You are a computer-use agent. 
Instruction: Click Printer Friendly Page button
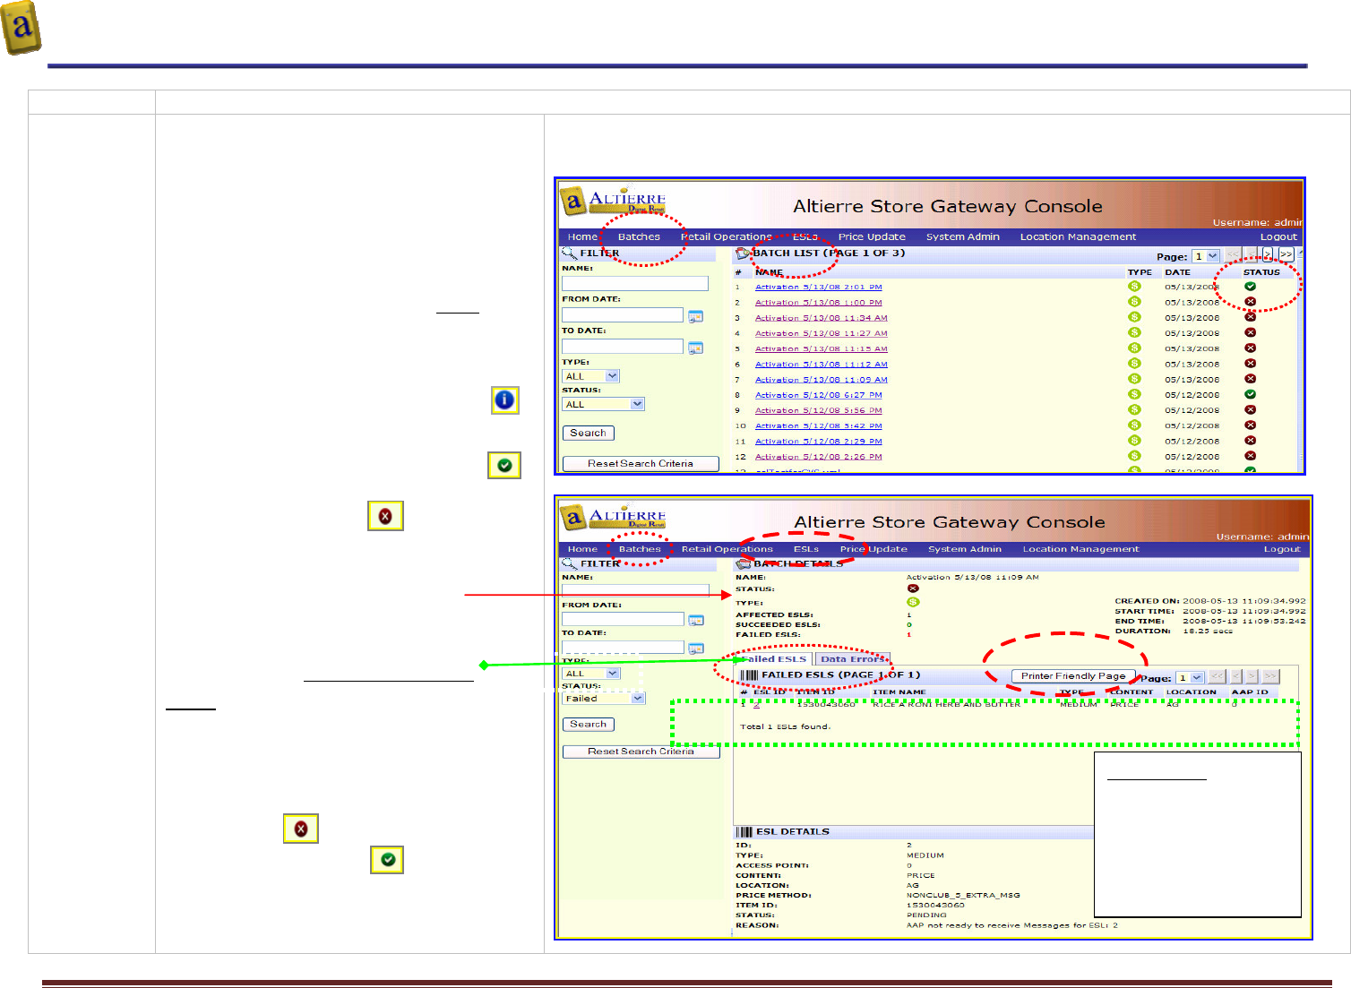click(1073, 676)
